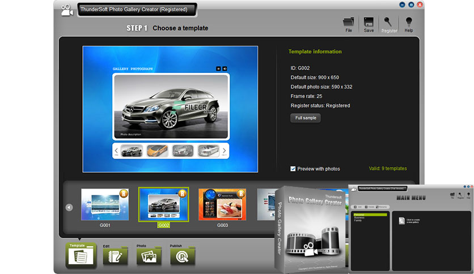Viewport: 474px width, 274px height.
Task: Open the File menu icon in the main window
Action: (x=349, y=24)
